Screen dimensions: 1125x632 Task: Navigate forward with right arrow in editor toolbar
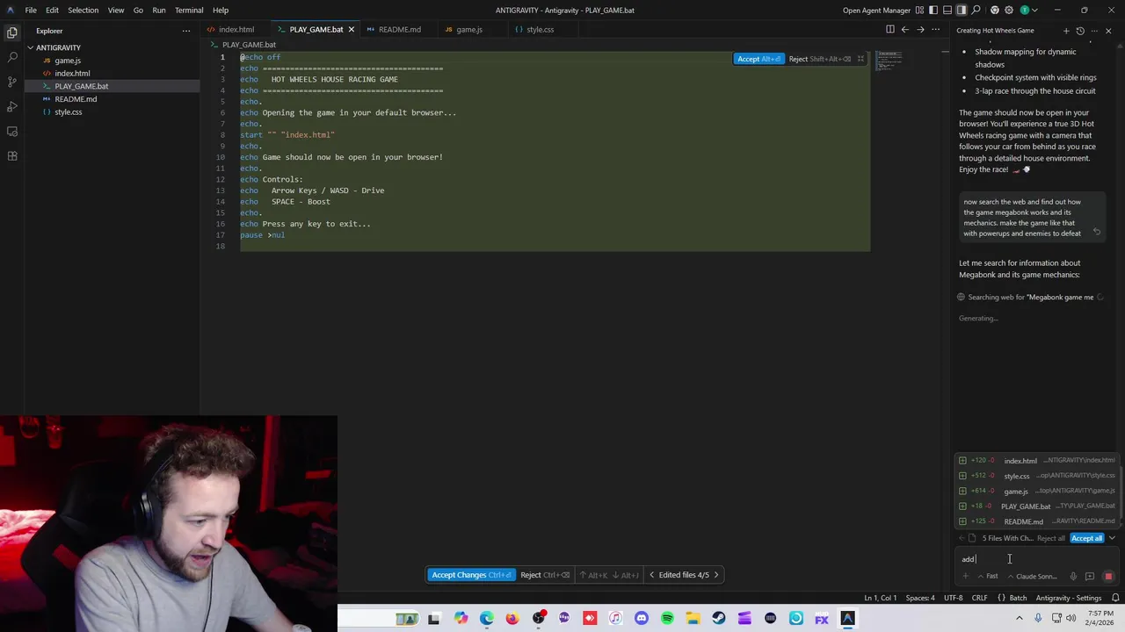click(x=920, y=29)
